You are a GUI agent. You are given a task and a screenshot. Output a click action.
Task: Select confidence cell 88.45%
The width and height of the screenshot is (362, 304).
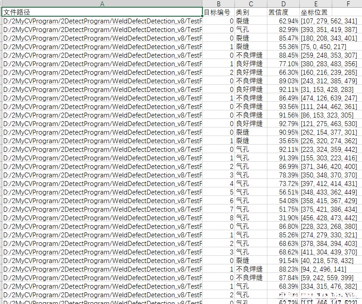284,55
